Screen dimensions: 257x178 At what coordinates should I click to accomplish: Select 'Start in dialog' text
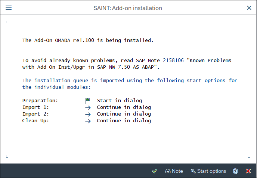120,101
